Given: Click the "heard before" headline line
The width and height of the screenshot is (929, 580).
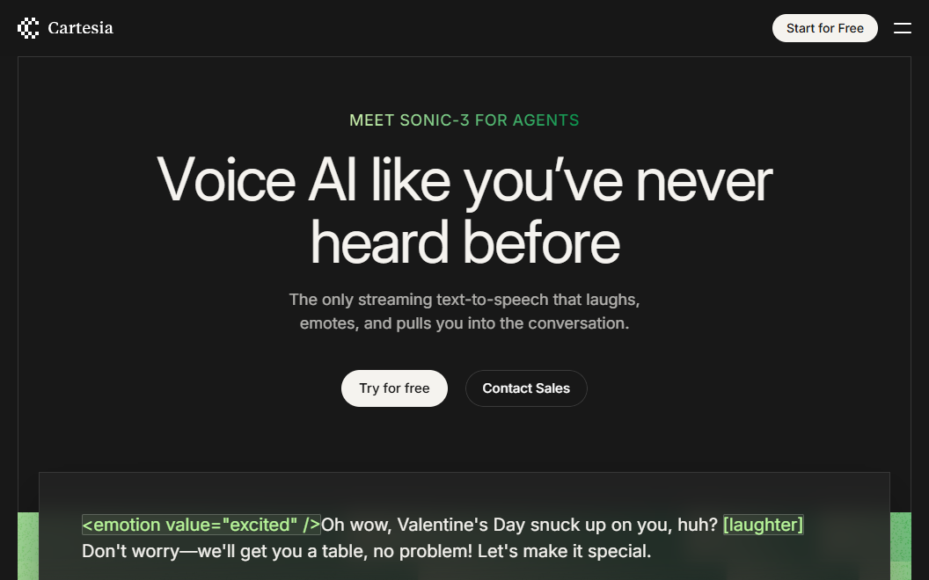Looking at the screenshot, I should click(464, 242).
